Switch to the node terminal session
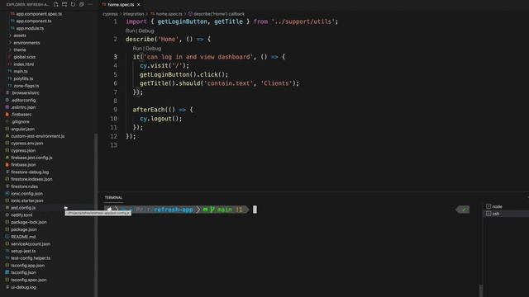Screen dimensions: 529x297 pyautogui.click(x=497, y=206)
